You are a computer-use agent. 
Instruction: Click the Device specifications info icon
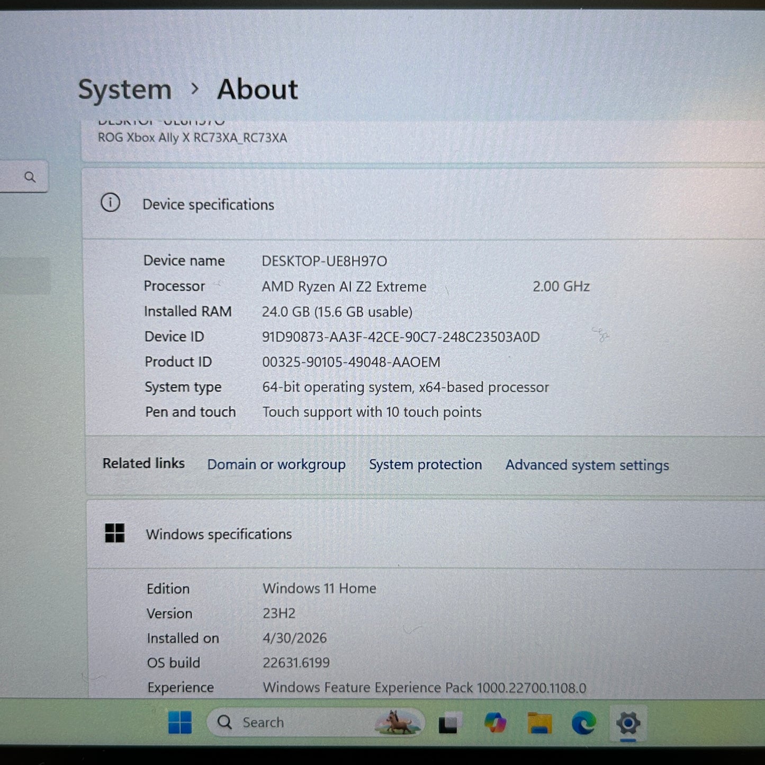point(110,202)
